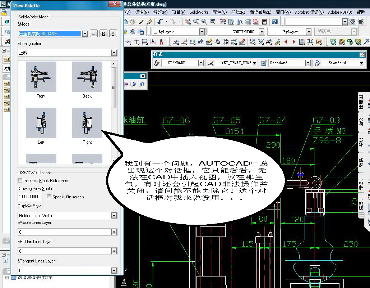
Task: Click the grid table icon in wire toolbar
Action: [x=302, y=42]
